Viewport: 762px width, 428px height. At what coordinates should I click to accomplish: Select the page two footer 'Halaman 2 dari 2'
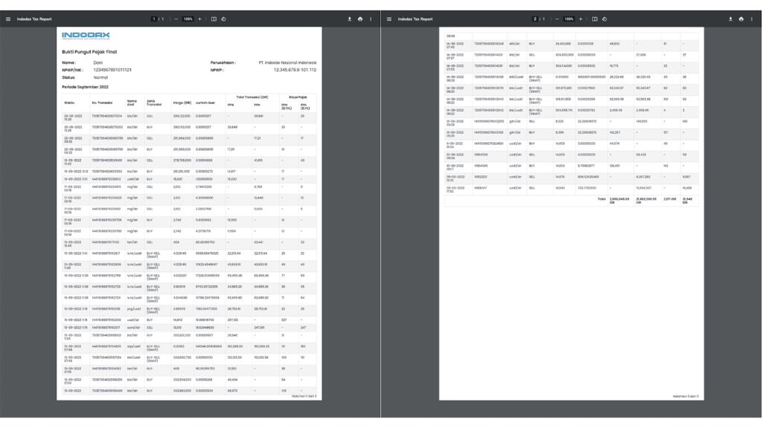click(685, 397)
